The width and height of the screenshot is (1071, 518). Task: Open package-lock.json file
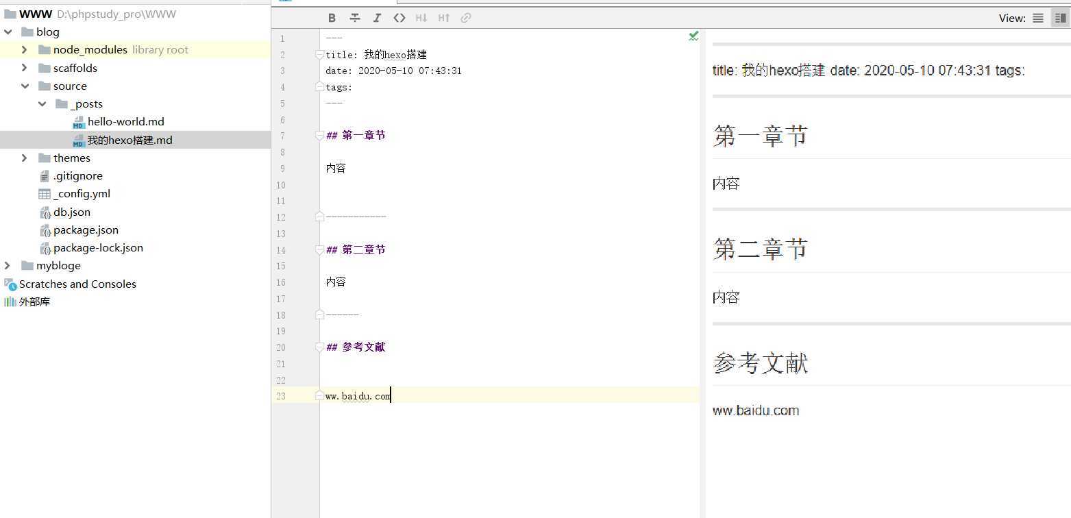[98, 247]
